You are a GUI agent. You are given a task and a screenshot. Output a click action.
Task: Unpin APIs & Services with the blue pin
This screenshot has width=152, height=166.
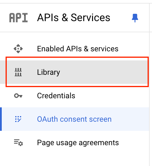[x=135, y=18]
